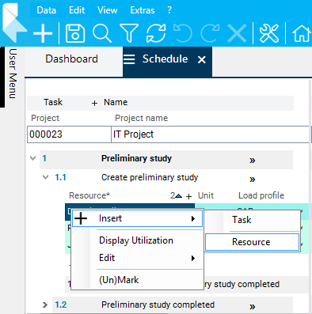Viewport: 312px width, 314px height.
Task: Click plus icon next to Task header
Action: [x=94, y=103]
